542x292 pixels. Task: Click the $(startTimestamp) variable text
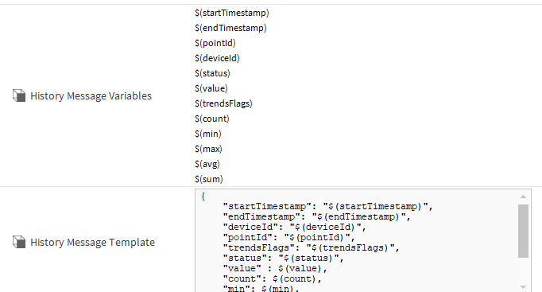coord(231,13)
